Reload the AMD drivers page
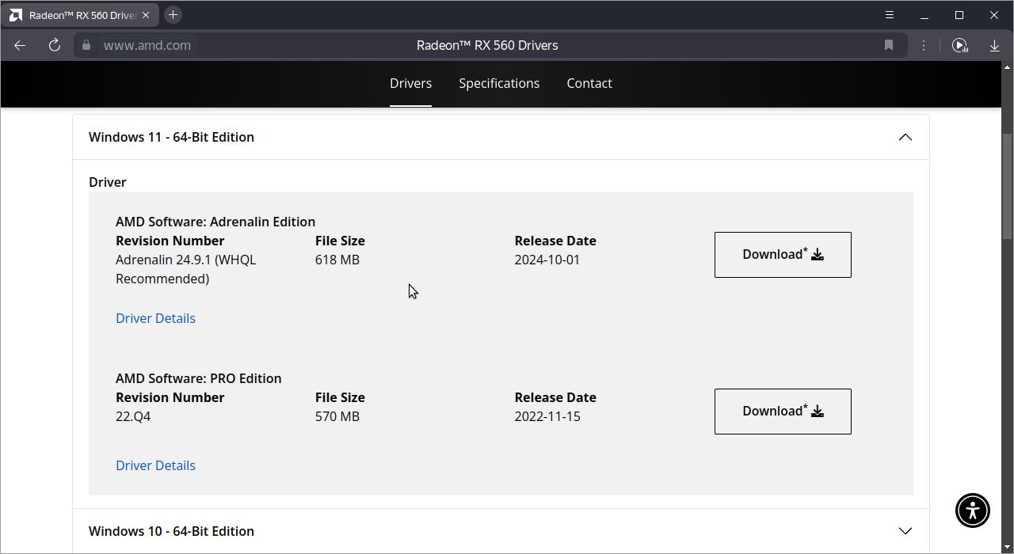This screenshot has height=554, width=1014. point(55,45)
